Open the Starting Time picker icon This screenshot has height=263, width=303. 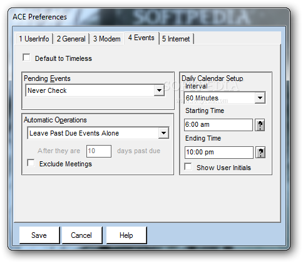(260, 125)
